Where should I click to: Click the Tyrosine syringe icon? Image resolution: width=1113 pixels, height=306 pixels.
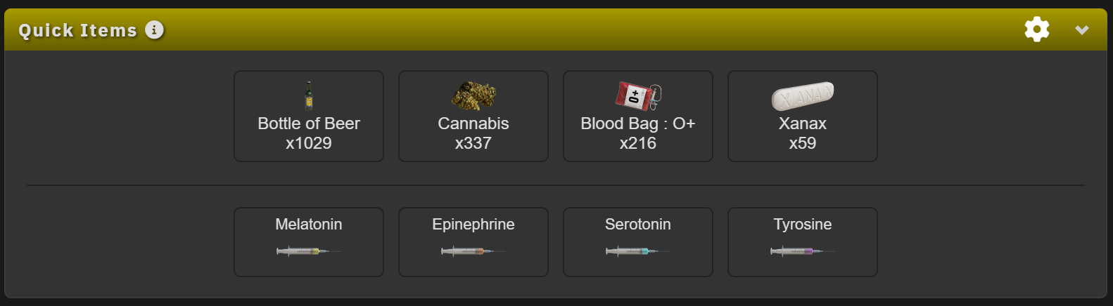[802, 251]
